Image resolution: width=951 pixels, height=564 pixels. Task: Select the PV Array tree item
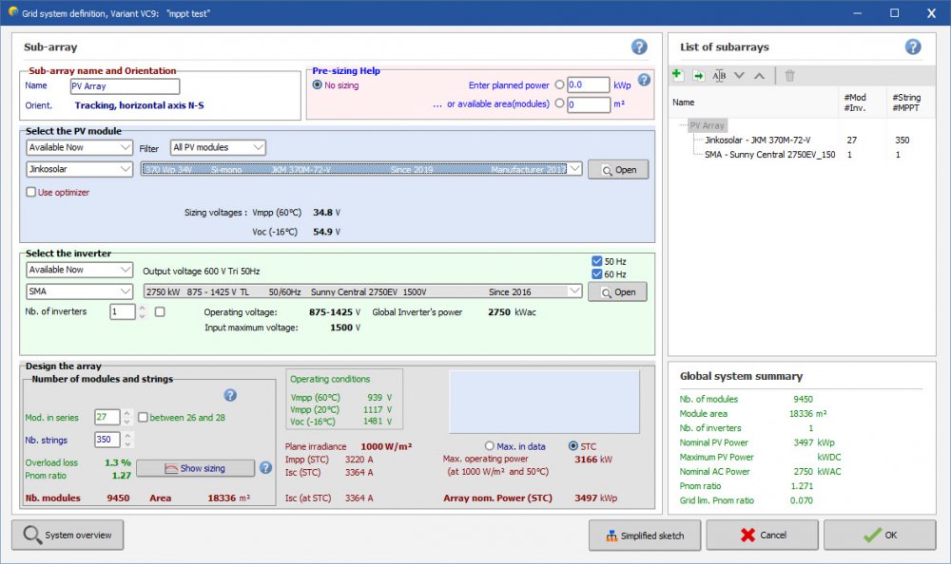click(x=707, y=125)
